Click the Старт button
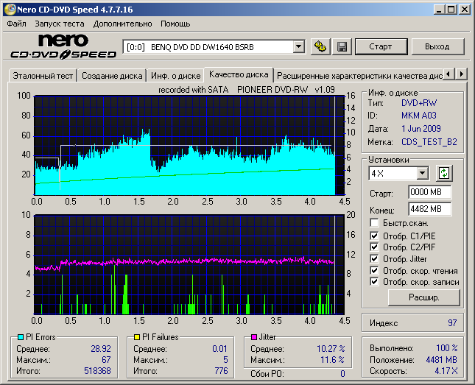The height and width of the screenshot is (385, 475). coord(381,46)
